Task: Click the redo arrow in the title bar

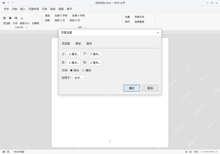Action: [13, 3]
